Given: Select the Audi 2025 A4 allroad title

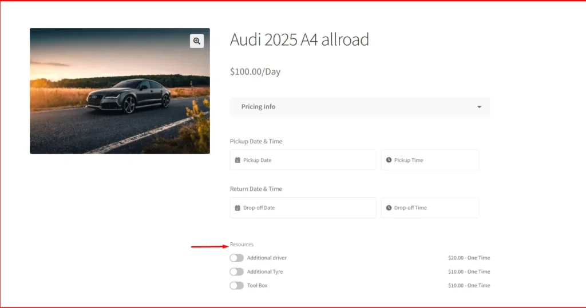Looking at the screenshot, I should 299,39.
